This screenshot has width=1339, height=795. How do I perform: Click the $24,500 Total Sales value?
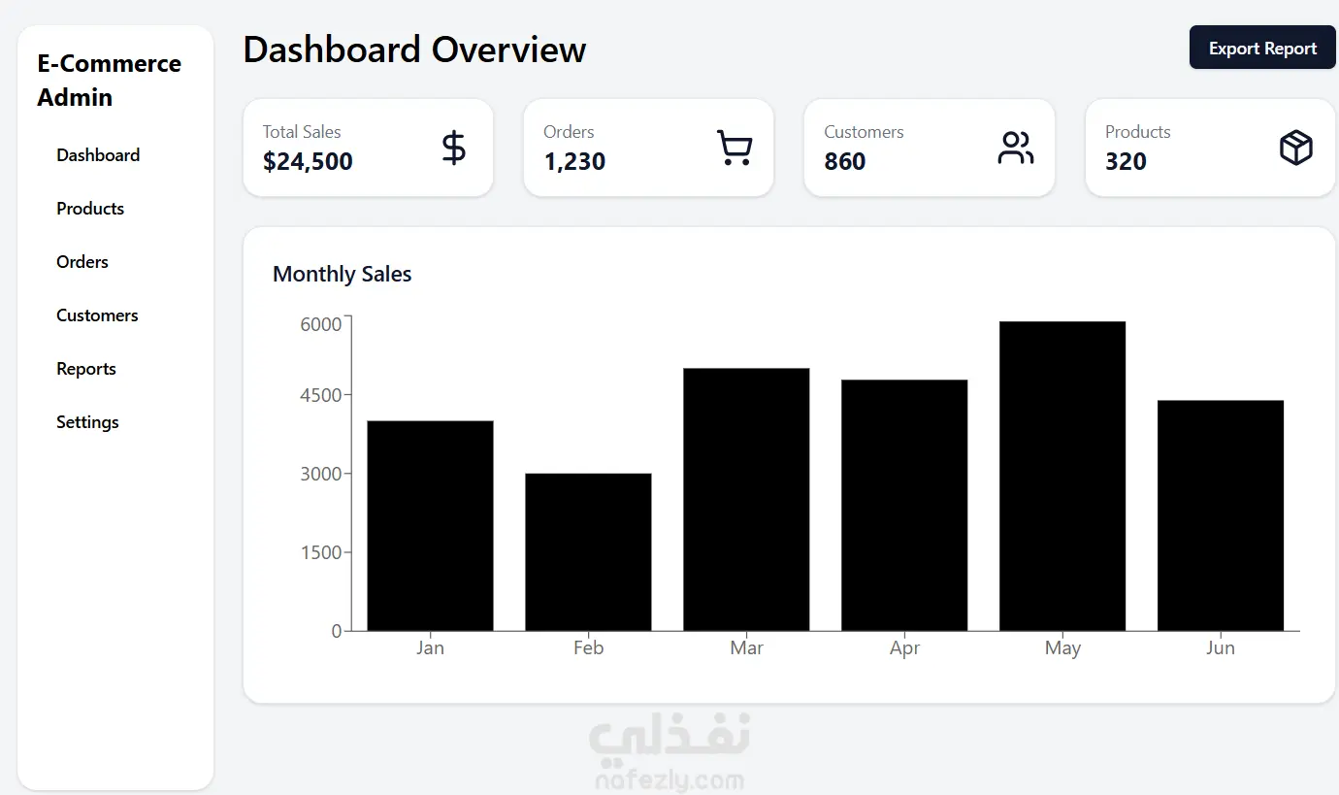(308, 161)
